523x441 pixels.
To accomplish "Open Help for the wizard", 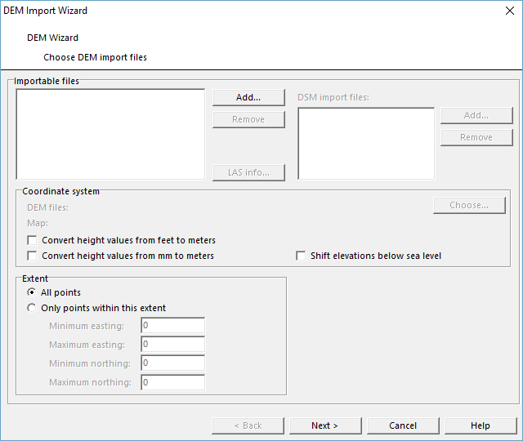I will tap(481, 425).
